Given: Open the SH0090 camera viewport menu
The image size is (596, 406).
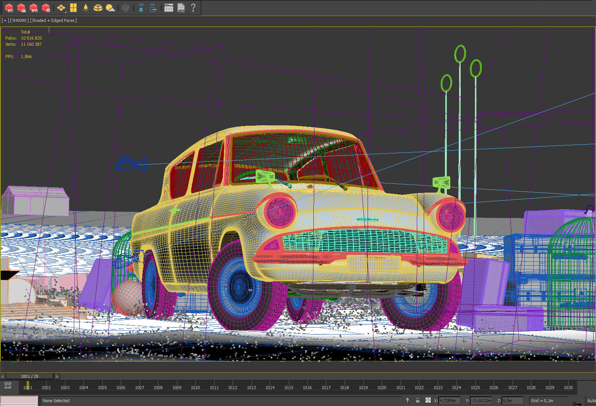Looking at the screenshot, I should click(x=19, y=20).
